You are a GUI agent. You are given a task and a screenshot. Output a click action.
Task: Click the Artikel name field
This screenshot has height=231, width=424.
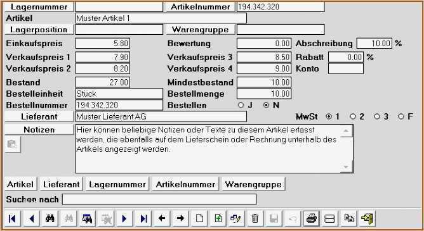161,18
